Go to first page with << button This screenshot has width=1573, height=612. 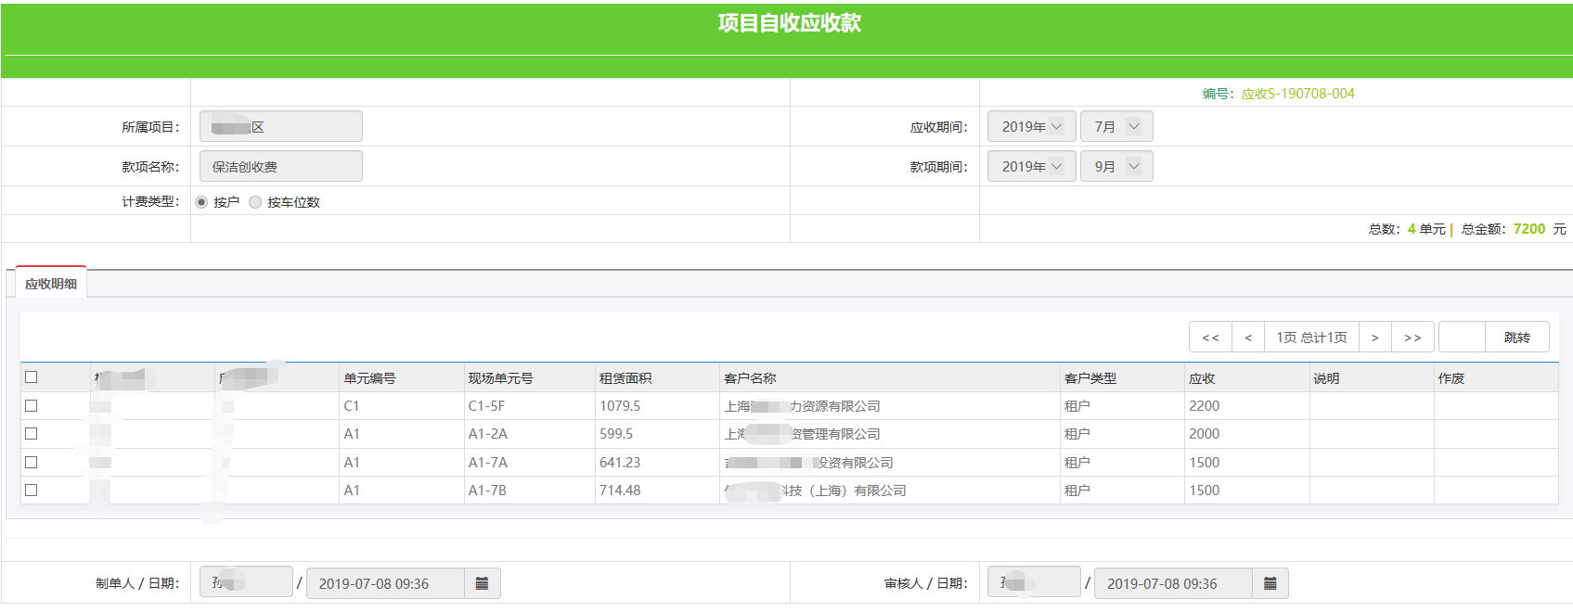(1210, 338)
